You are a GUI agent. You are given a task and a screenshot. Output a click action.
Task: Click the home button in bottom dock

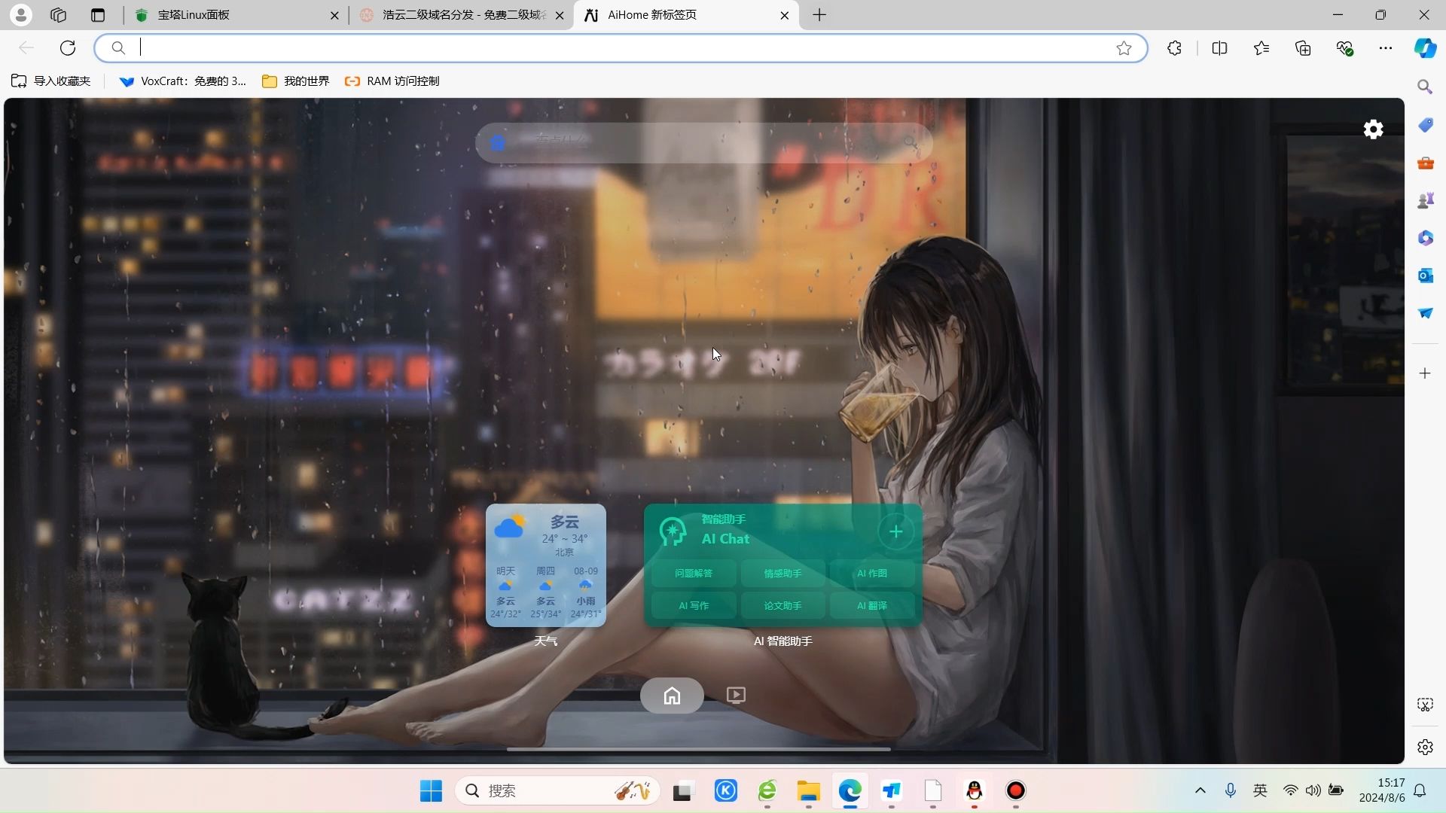(672, 696)
